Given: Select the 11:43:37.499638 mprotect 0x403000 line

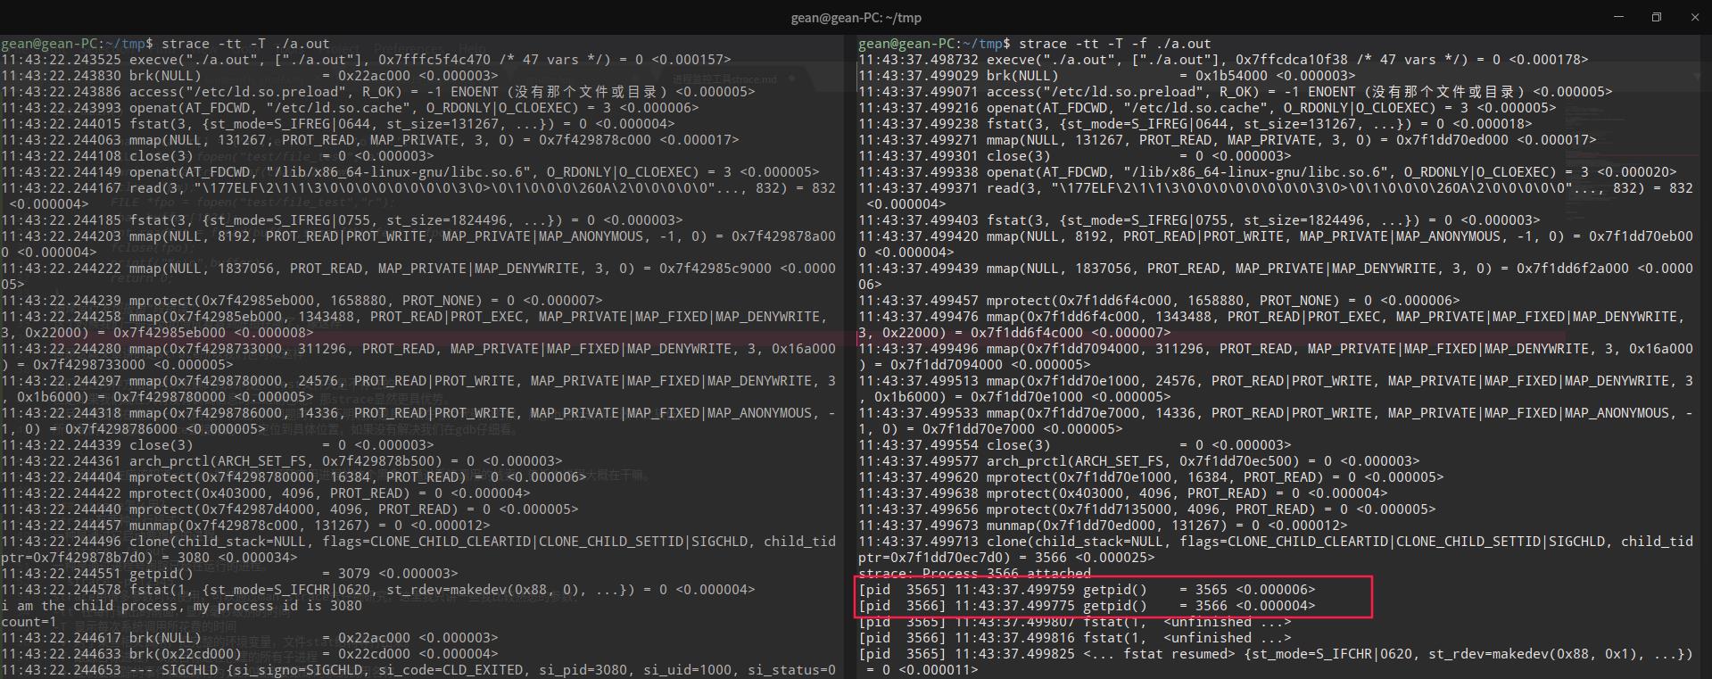Looking at the screenshot, I should point(1123,493).
